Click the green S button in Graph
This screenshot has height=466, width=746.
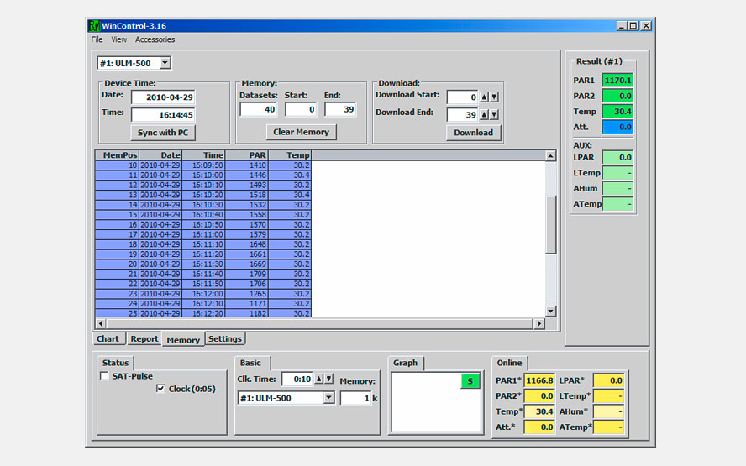pyautogui.click(x=470, y=381)
